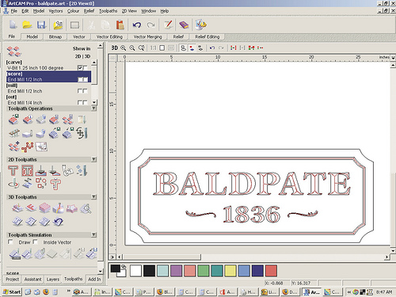Image resolution: width=396 pixels, height=297 pixels.
Task: Open the Assistant panel tab
Action: point(32,280)
